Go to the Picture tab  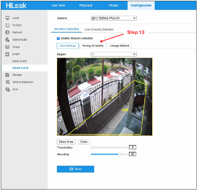pyautogui.click(x=113, y=5)
